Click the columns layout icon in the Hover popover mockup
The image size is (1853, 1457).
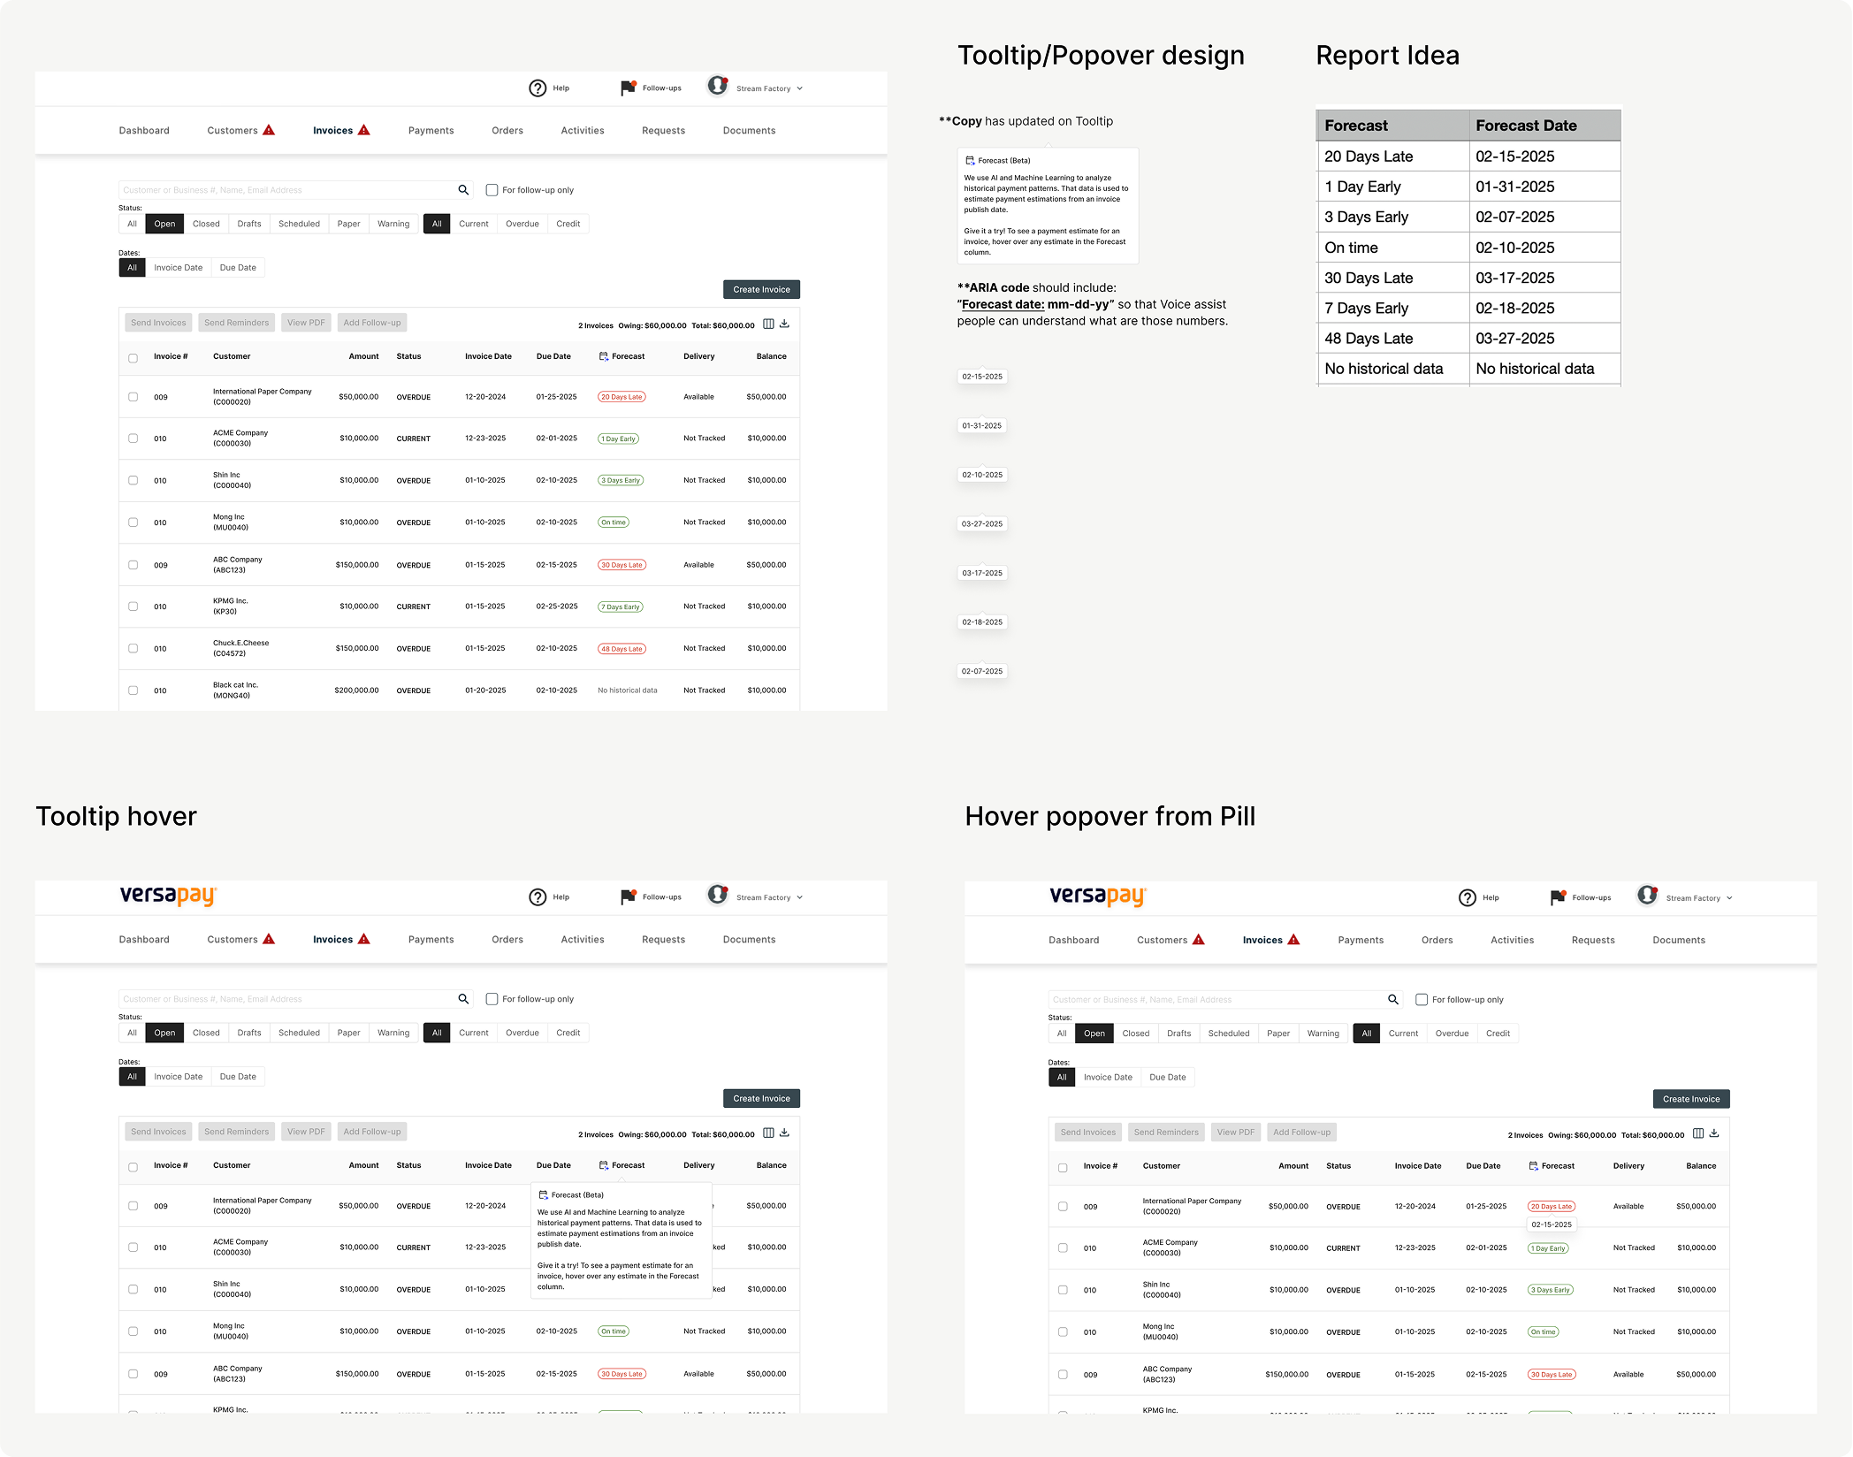coord(1698,1134)
